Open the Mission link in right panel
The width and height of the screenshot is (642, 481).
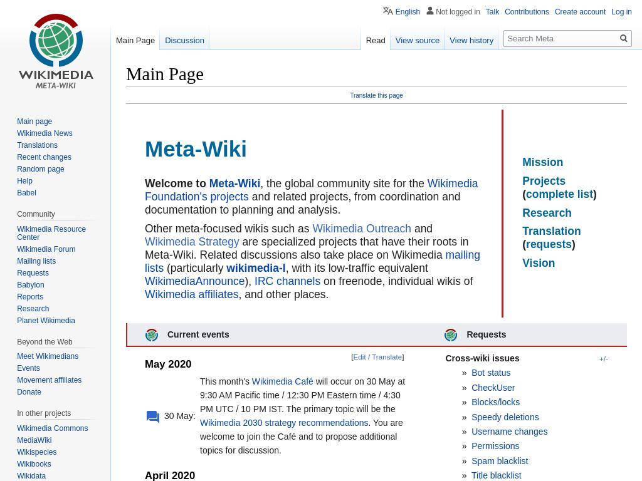[542, 162]
